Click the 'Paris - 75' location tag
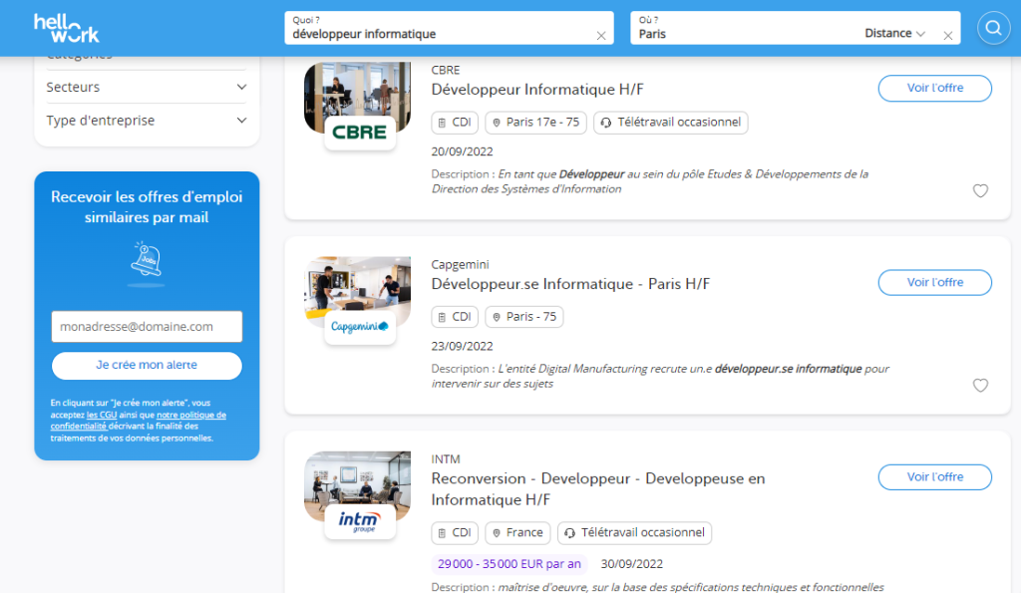 [x=524, y=317]
